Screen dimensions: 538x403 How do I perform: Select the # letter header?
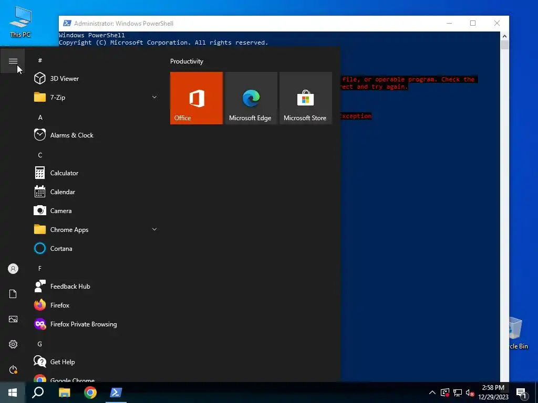tap(40, 60)
